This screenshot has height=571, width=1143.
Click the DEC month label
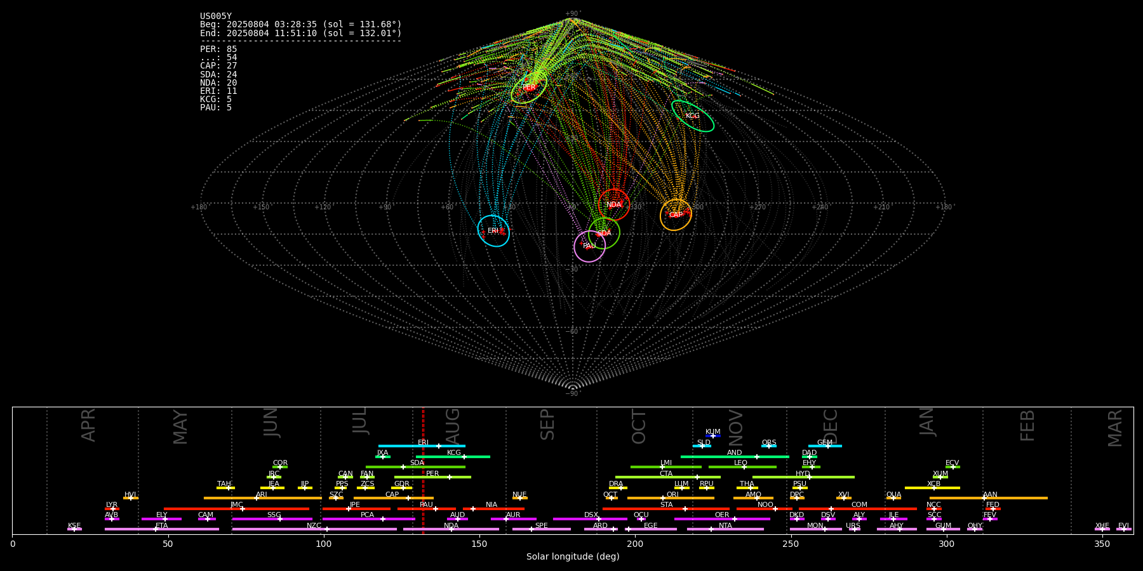coord(831,426)
